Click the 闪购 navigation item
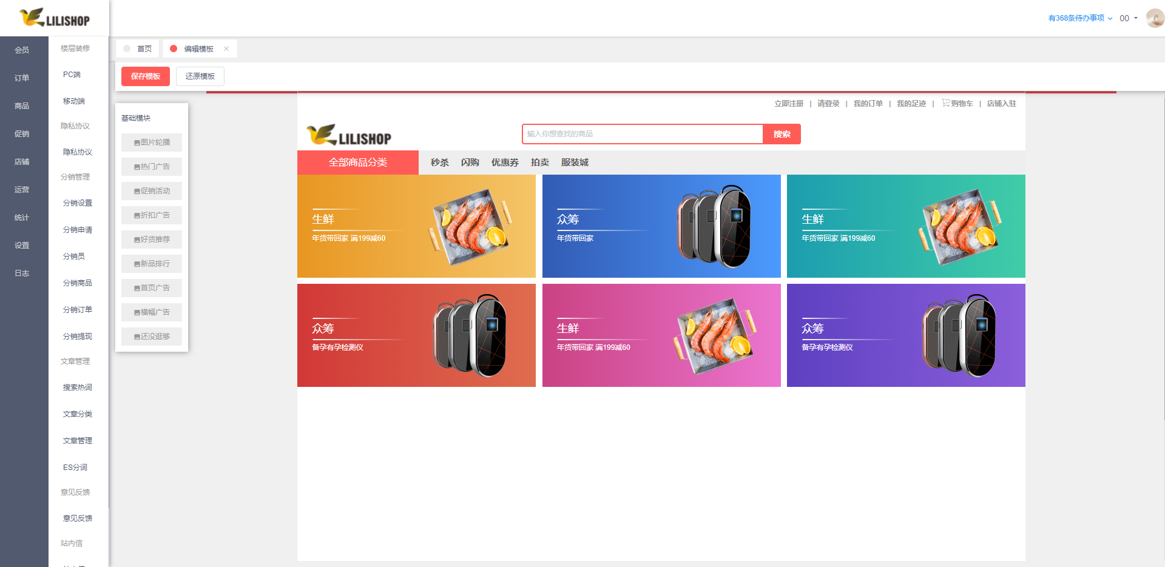This screenshot has height=567, width=1165. point(470,163)
